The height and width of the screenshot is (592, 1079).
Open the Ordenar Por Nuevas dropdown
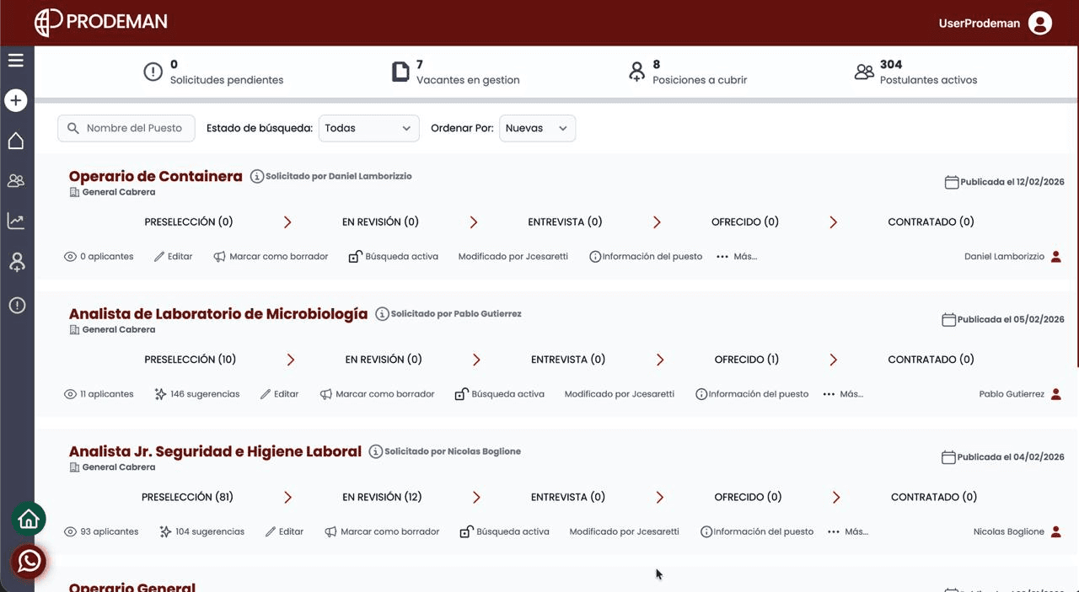tap(537, 128)
